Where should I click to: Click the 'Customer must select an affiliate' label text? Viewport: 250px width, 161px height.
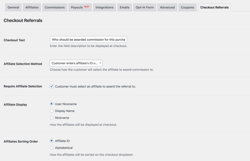(x=95, y=86)
